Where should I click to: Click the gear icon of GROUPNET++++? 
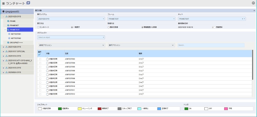tap(8, 42)
